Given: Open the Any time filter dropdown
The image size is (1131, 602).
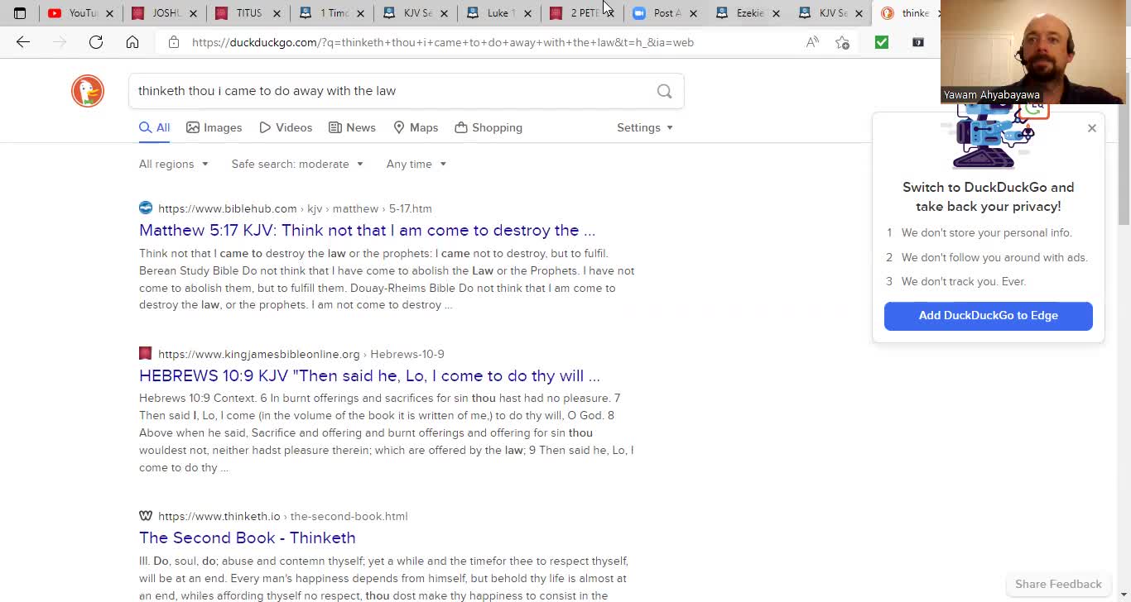Looking at the screenshot, I should pyautogui.click(x=416, y=164).
